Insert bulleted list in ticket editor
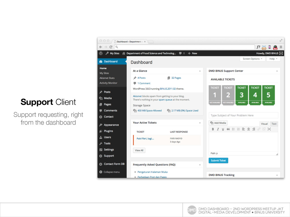Viewport: 290px width, 217px height. [233, 129]
